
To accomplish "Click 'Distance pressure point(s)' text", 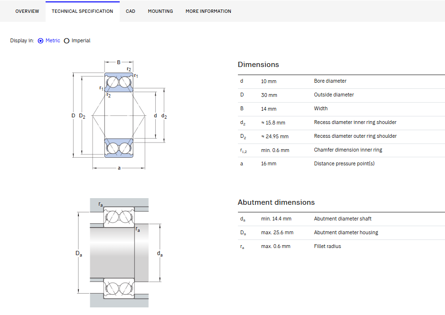I will click(x=344, y=163).
